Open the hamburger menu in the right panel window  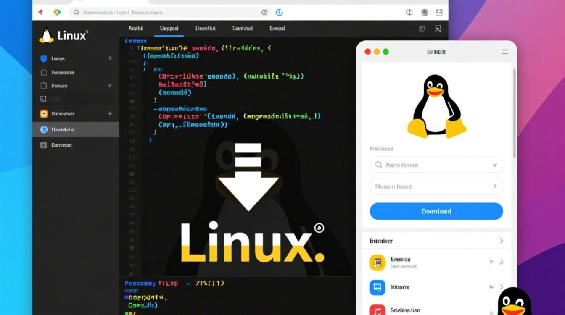point(504,52)
